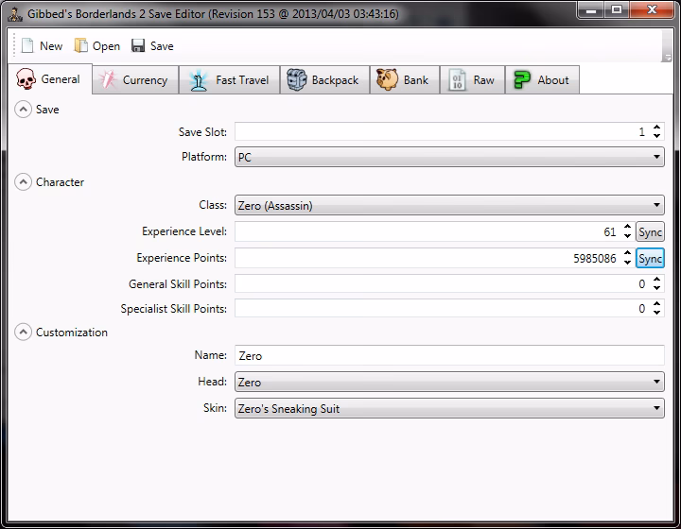Increase the Save Slot value
This screenshot has width=681, height=529.
pyautogui.click(x=656, y=127)
